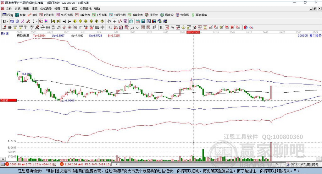Step forward with black right triangle
Viewport: 322px width, 174px height.
pyautogui.click(x=69, y=21)
